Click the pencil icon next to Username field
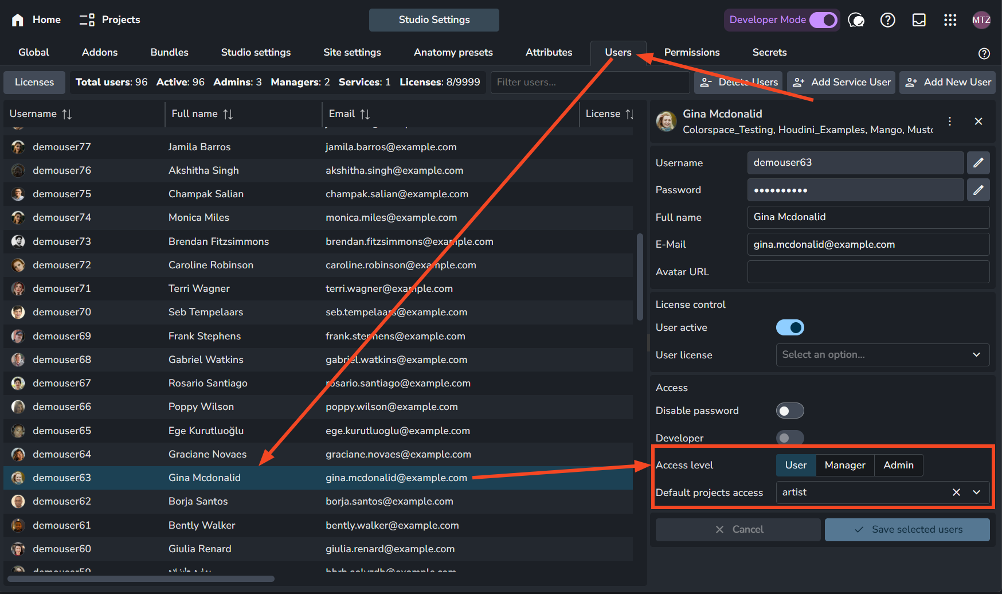Viewport: 1002px width, 594px height. point(978,163)
